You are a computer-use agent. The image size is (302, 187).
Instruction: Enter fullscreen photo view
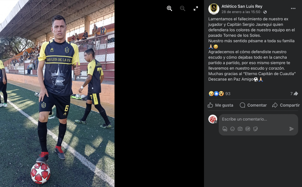(196, 9)
